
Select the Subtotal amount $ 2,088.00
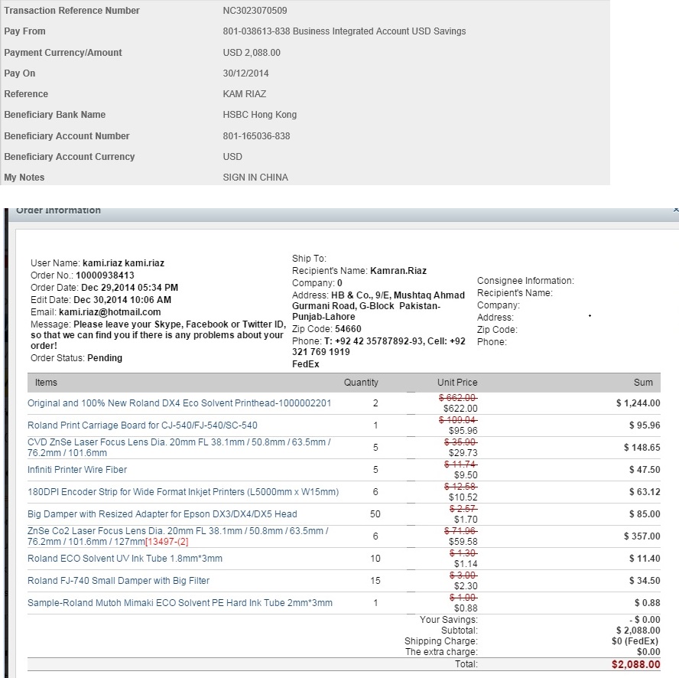638,631
